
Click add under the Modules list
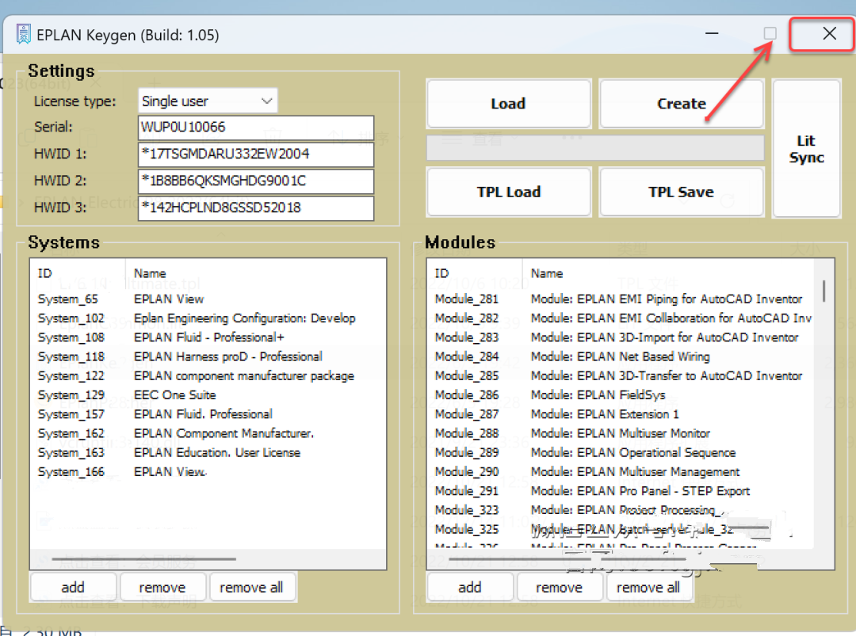click(x=470, y=588)
